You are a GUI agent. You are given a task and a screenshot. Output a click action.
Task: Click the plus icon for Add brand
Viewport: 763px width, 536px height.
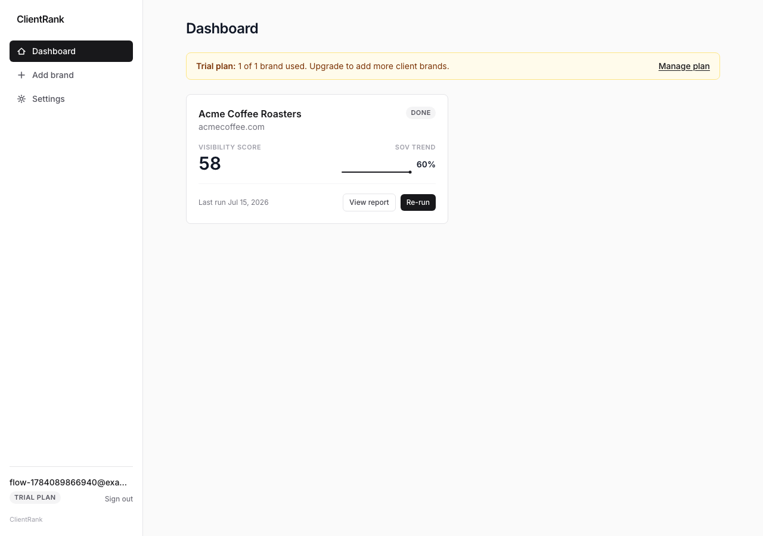click(x=21, y=75)
